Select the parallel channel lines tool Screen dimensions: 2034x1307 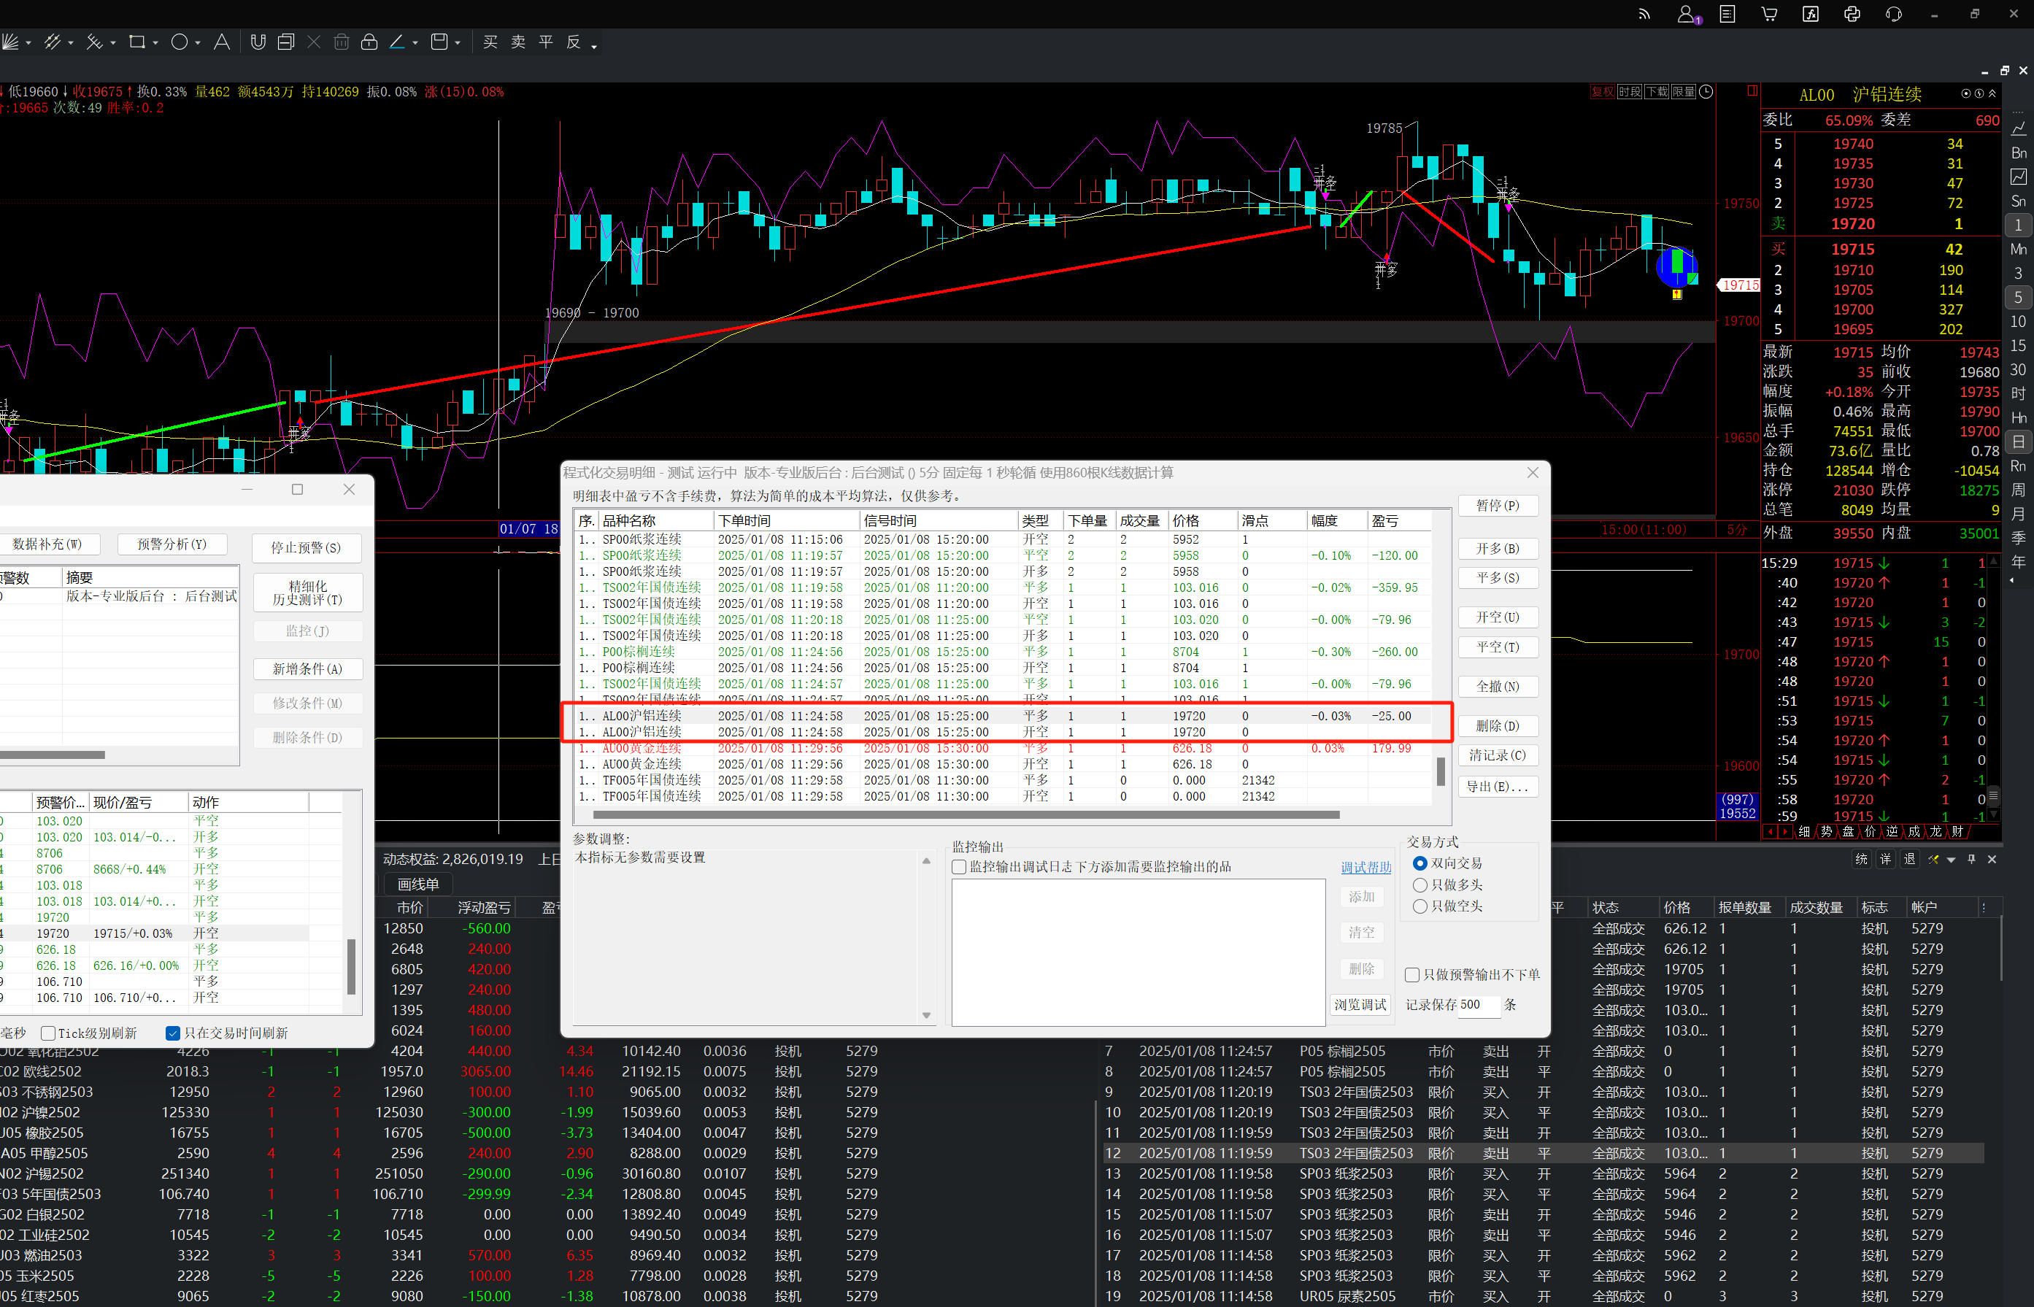coord(53,42)
